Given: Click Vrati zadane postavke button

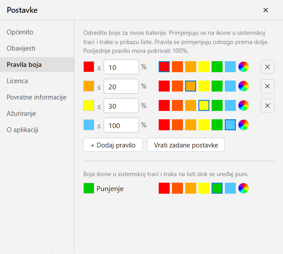Looking at the screenshot, I should (186, 145).
